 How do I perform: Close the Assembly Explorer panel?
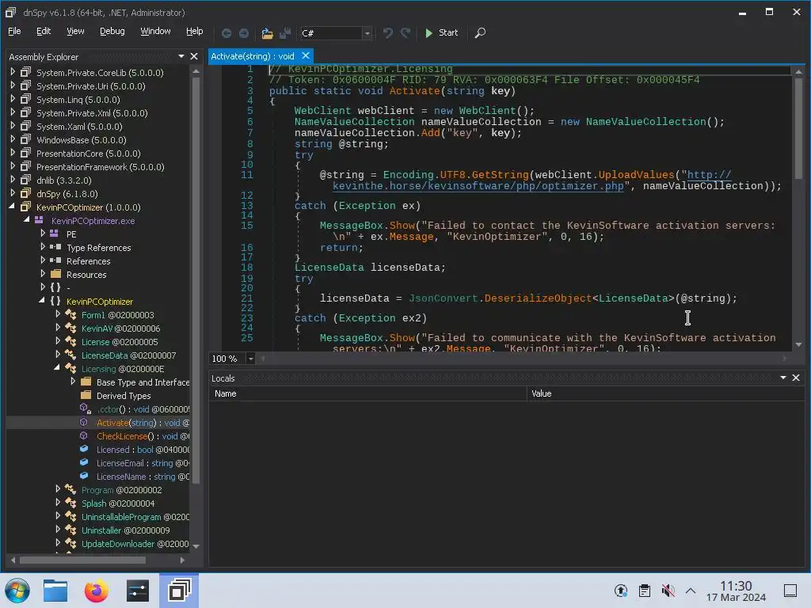[194, 56]
